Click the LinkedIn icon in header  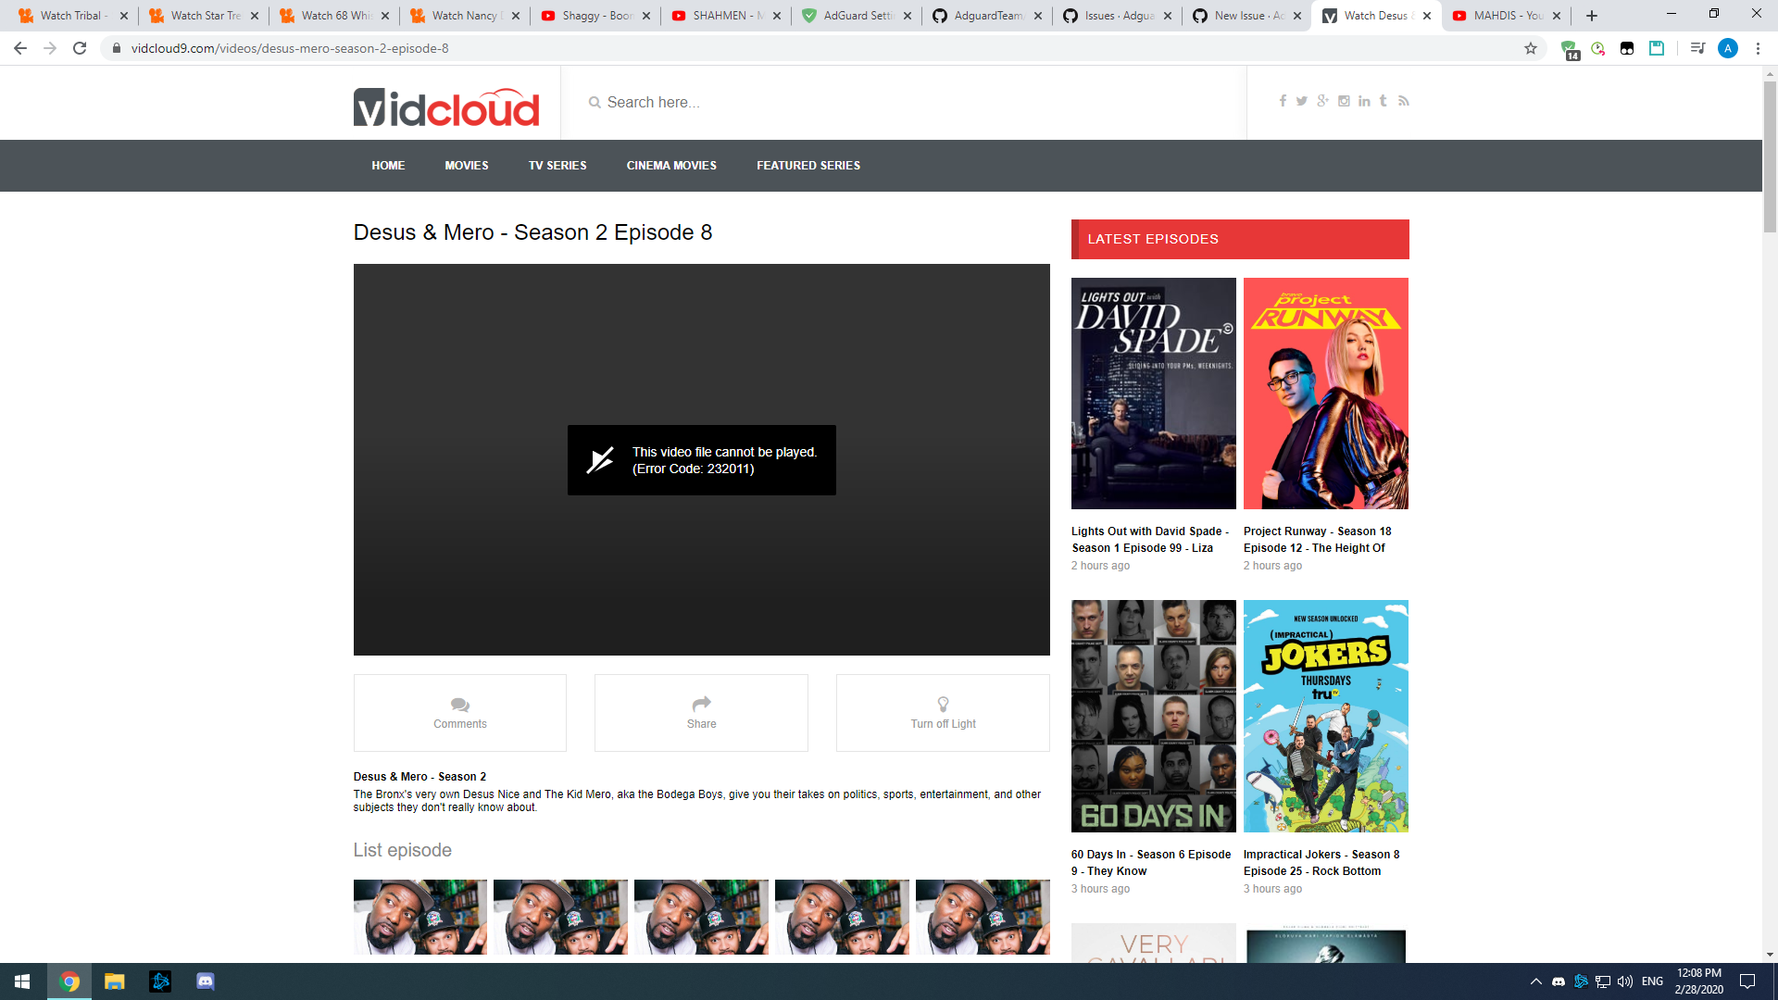point(1364,101)
